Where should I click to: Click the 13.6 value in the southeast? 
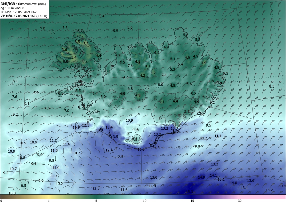point(251,181)
